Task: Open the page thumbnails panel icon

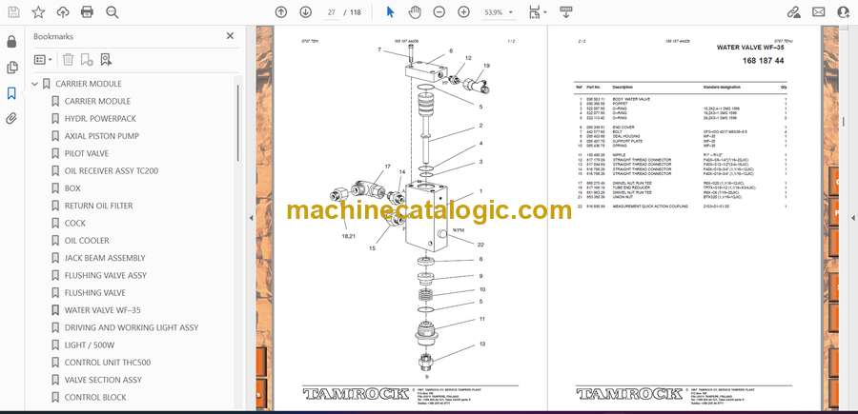Action: 11,68
